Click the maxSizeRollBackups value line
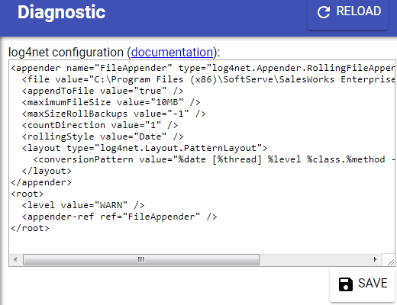The height and width of the screenshot is (305, 397). [114, 114]
